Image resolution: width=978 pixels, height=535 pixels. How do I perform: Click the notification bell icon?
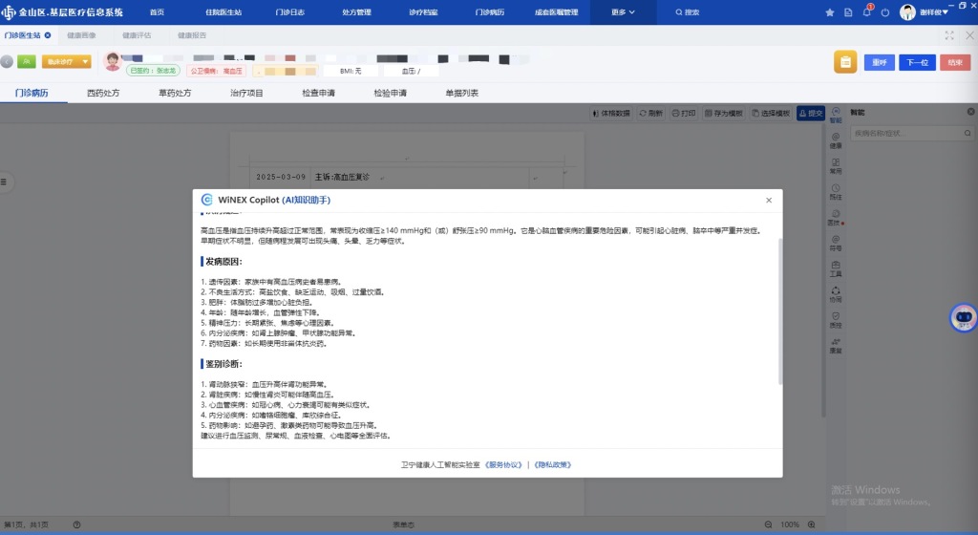point(867,12)
